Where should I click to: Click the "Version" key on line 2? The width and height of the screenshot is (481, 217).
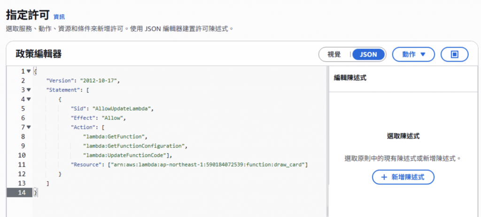point(60,81)
